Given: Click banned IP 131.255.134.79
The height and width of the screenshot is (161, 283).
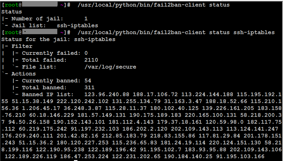Looking at the screenshot, I should pos(136,101).
